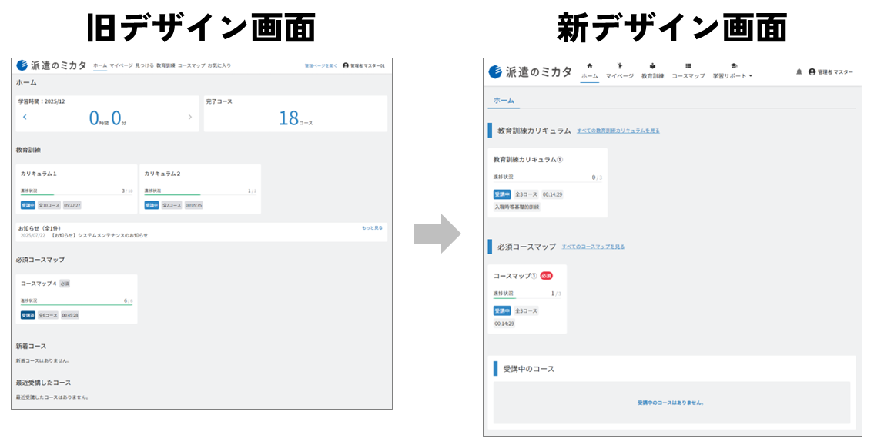The width and height of the screenshot is (874, 448).
Task: Click the 新着コースはありません。 message
Action: [x=43, y=360]
